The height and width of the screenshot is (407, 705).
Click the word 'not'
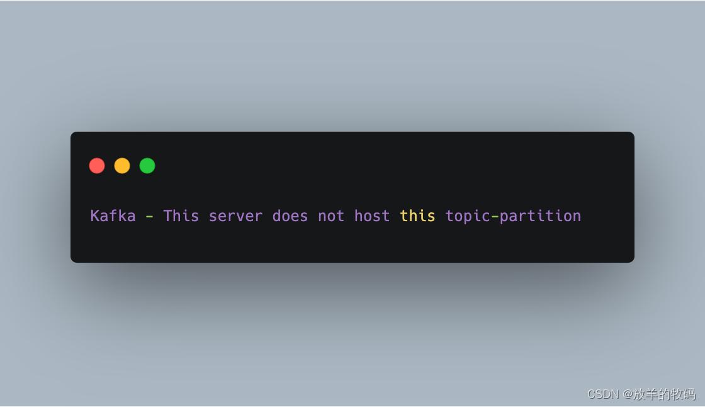click(331, 217)
